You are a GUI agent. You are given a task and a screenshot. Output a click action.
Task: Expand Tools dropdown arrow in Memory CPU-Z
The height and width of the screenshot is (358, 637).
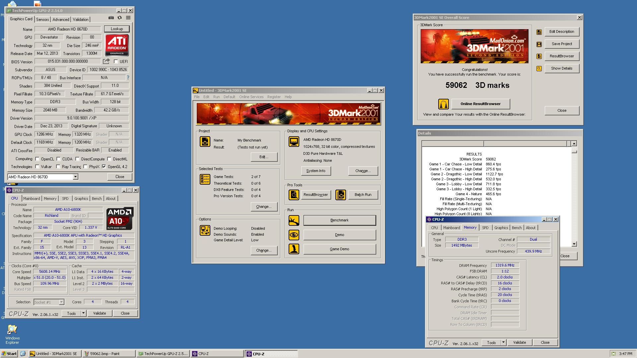[503, 342]
